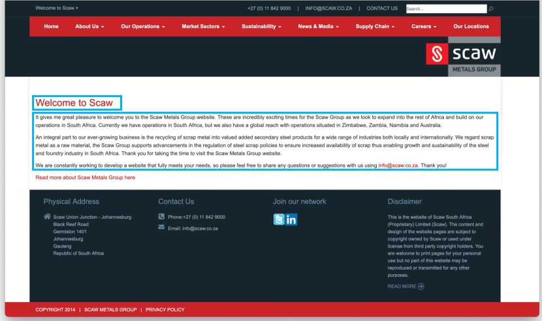Open the LinkedIn network icon
Image resolution: width=542 pixels, height=321 pixels.
pos(291,219)
